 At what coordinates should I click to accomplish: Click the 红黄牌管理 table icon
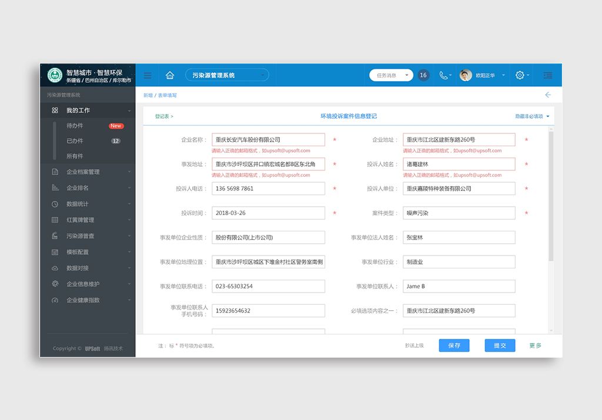[x=55, y=220]
